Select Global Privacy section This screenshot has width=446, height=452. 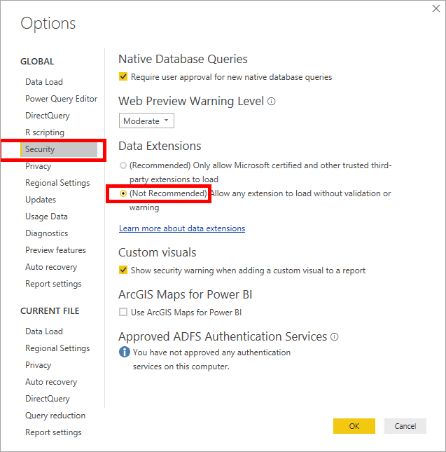point(39,166)
